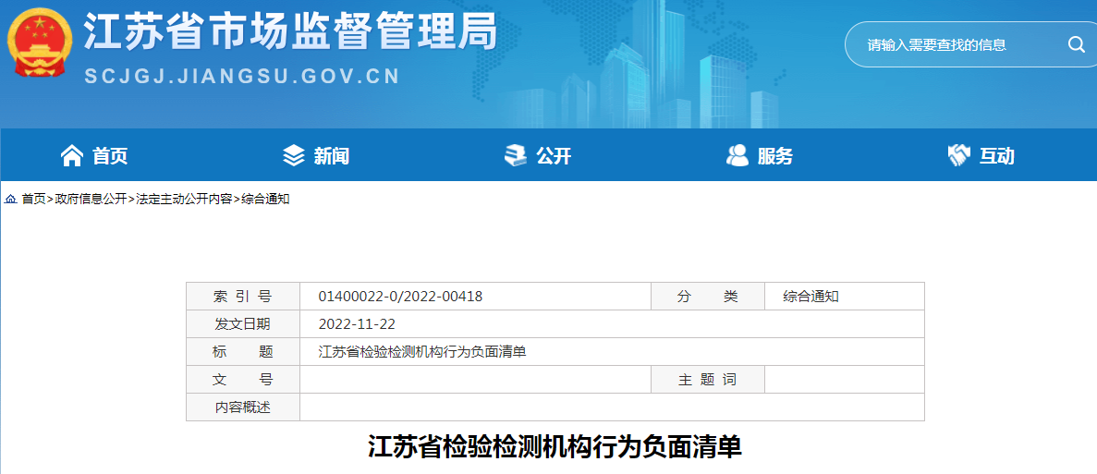Click the 文号 label cell
Screen dimensions: 1097x474
click(243, 380)
